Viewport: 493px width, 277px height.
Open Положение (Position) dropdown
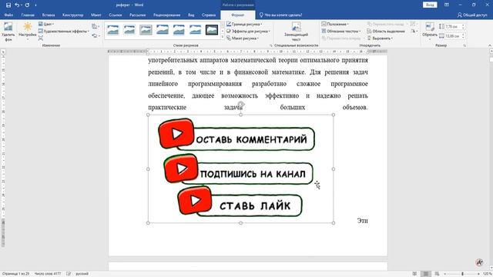pyautogui.click(x=335, y=24)
